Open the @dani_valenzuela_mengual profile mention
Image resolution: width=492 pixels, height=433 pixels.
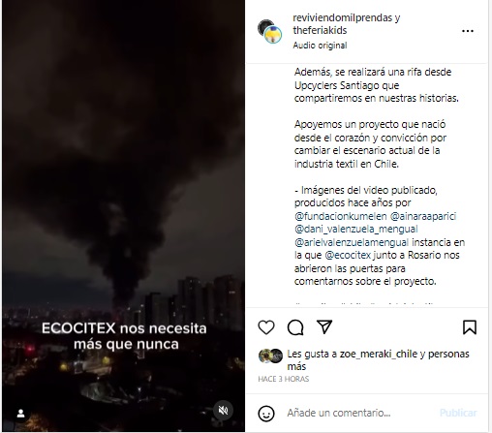tap(356, 229)
